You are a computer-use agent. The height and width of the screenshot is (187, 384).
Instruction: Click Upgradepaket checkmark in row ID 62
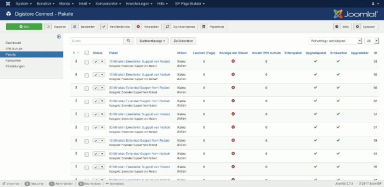315,100
